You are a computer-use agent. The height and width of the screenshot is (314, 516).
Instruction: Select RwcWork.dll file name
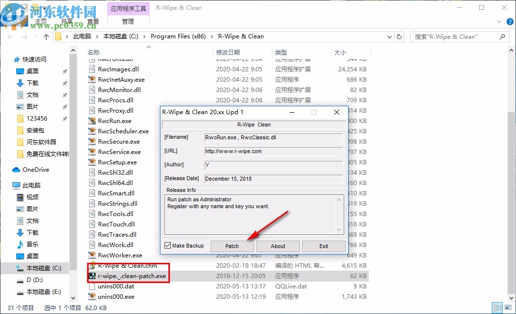point(116,245)
